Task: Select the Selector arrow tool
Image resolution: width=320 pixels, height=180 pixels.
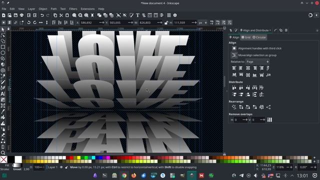Action: (x=3, y=29)
